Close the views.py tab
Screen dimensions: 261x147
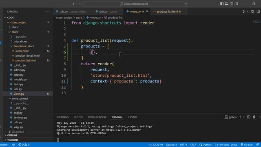[147, 11]
